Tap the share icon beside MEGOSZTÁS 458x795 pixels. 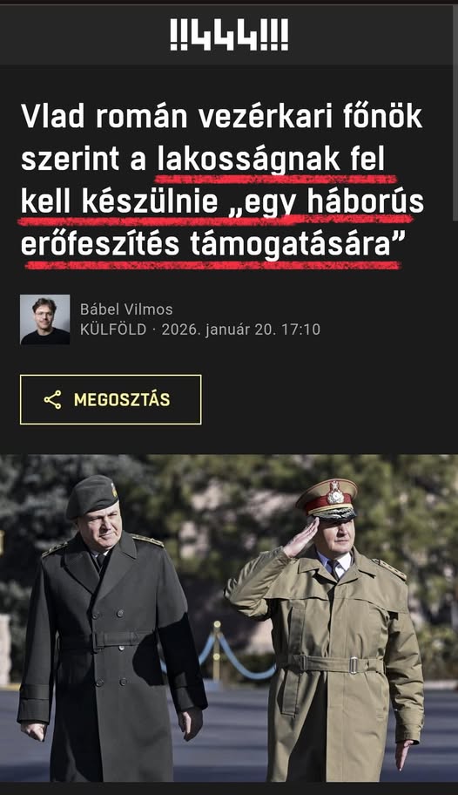click(53, 400)
